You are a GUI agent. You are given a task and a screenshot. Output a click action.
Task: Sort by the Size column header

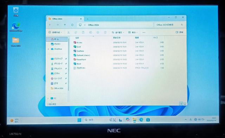(x=155, y=38)
